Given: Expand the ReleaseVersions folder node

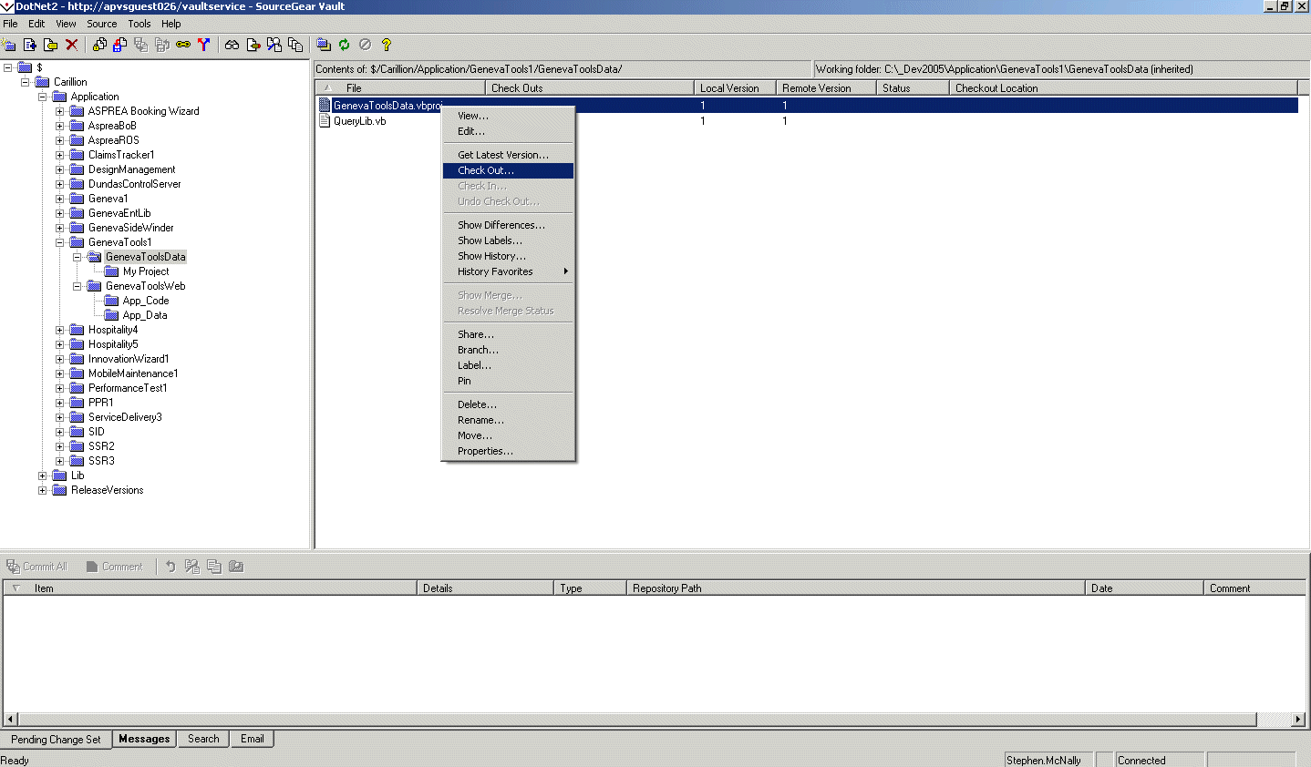Looking at the screenshot, I should click(x=43, y=490).
